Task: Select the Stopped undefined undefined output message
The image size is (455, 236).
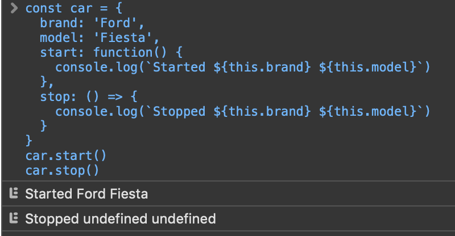Action: [121, 218]
